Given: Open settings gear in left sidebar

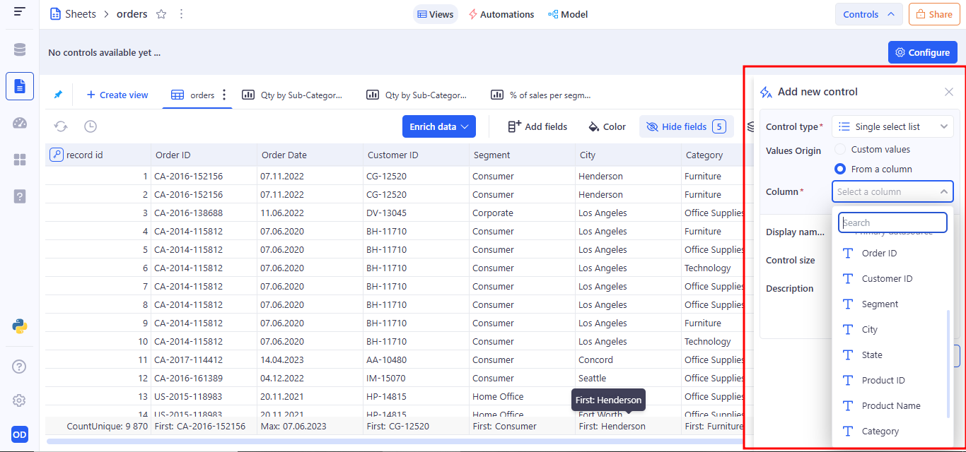Looking at the screenshot, I should (20, 400).
